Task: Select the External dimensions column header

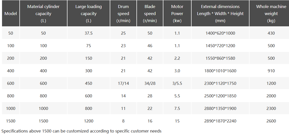Action: point(220,14)
